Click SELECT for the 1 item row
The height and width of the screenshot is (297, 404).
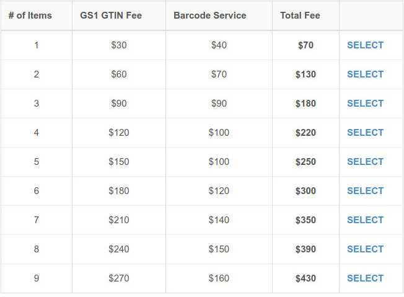point(365,45)
